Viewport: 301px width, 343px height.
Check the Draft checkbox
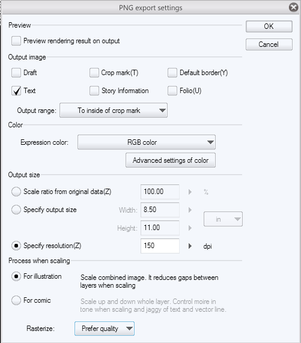[16, 73]
